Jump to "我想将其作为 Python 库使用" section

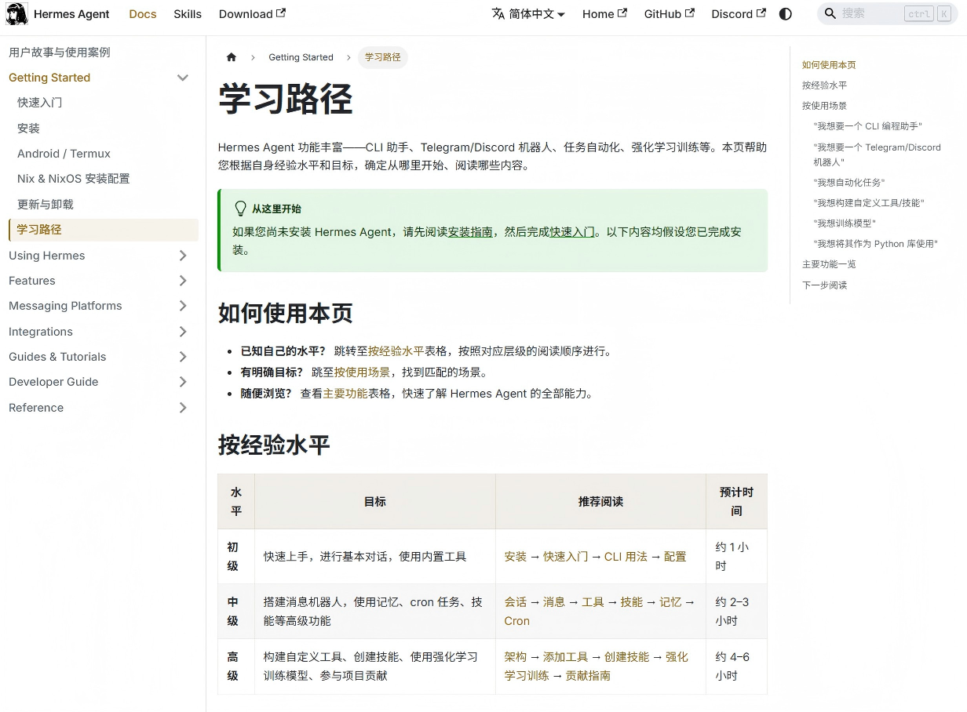[x=876, y=244]
